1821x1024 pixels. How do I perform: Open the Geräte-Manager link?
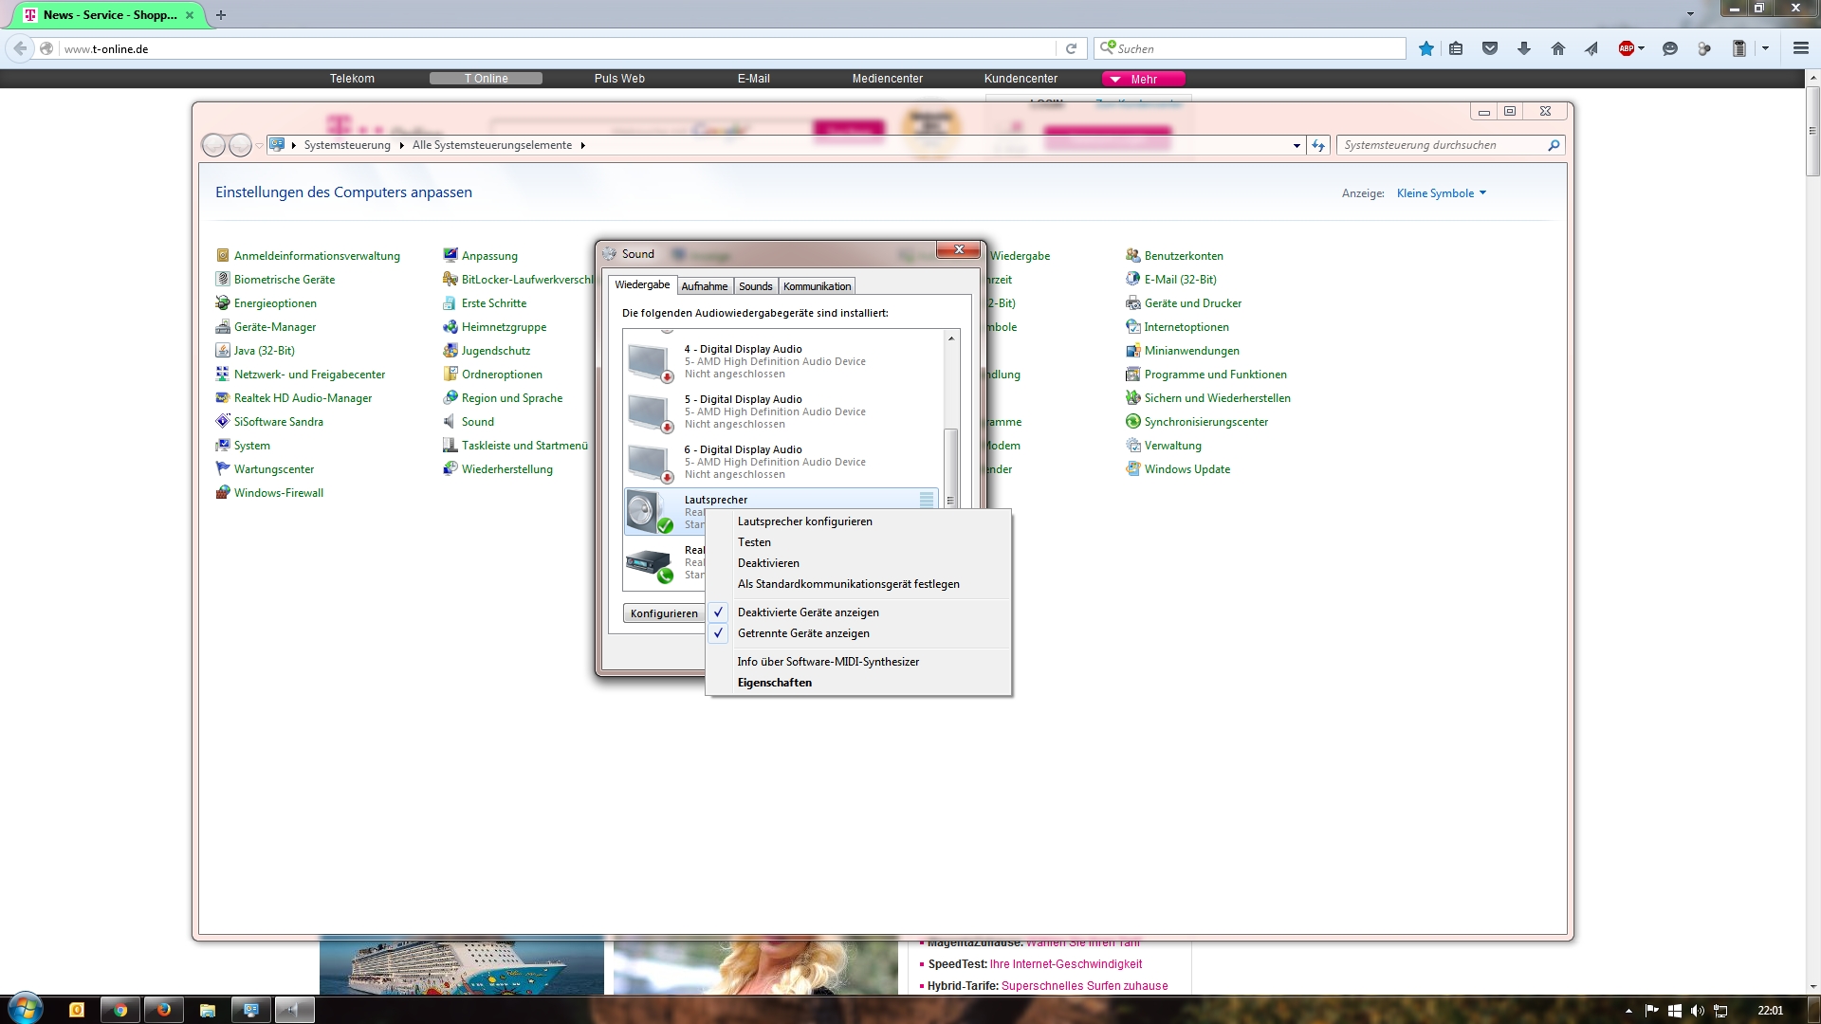(274, 327)
